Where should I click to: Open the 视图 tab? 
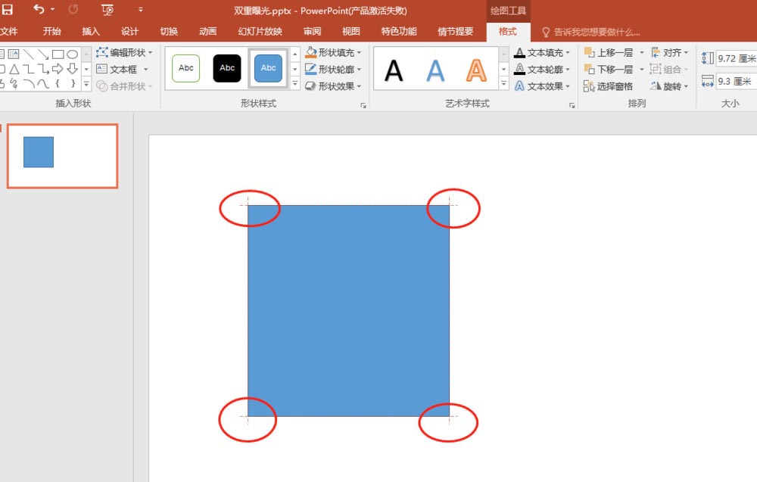pos(351,31)
